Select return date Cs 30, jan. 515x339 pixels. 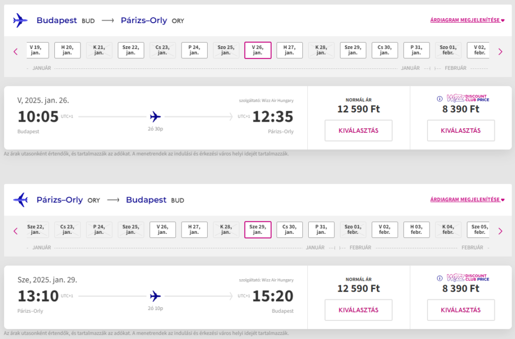click(x=289, y=230)
